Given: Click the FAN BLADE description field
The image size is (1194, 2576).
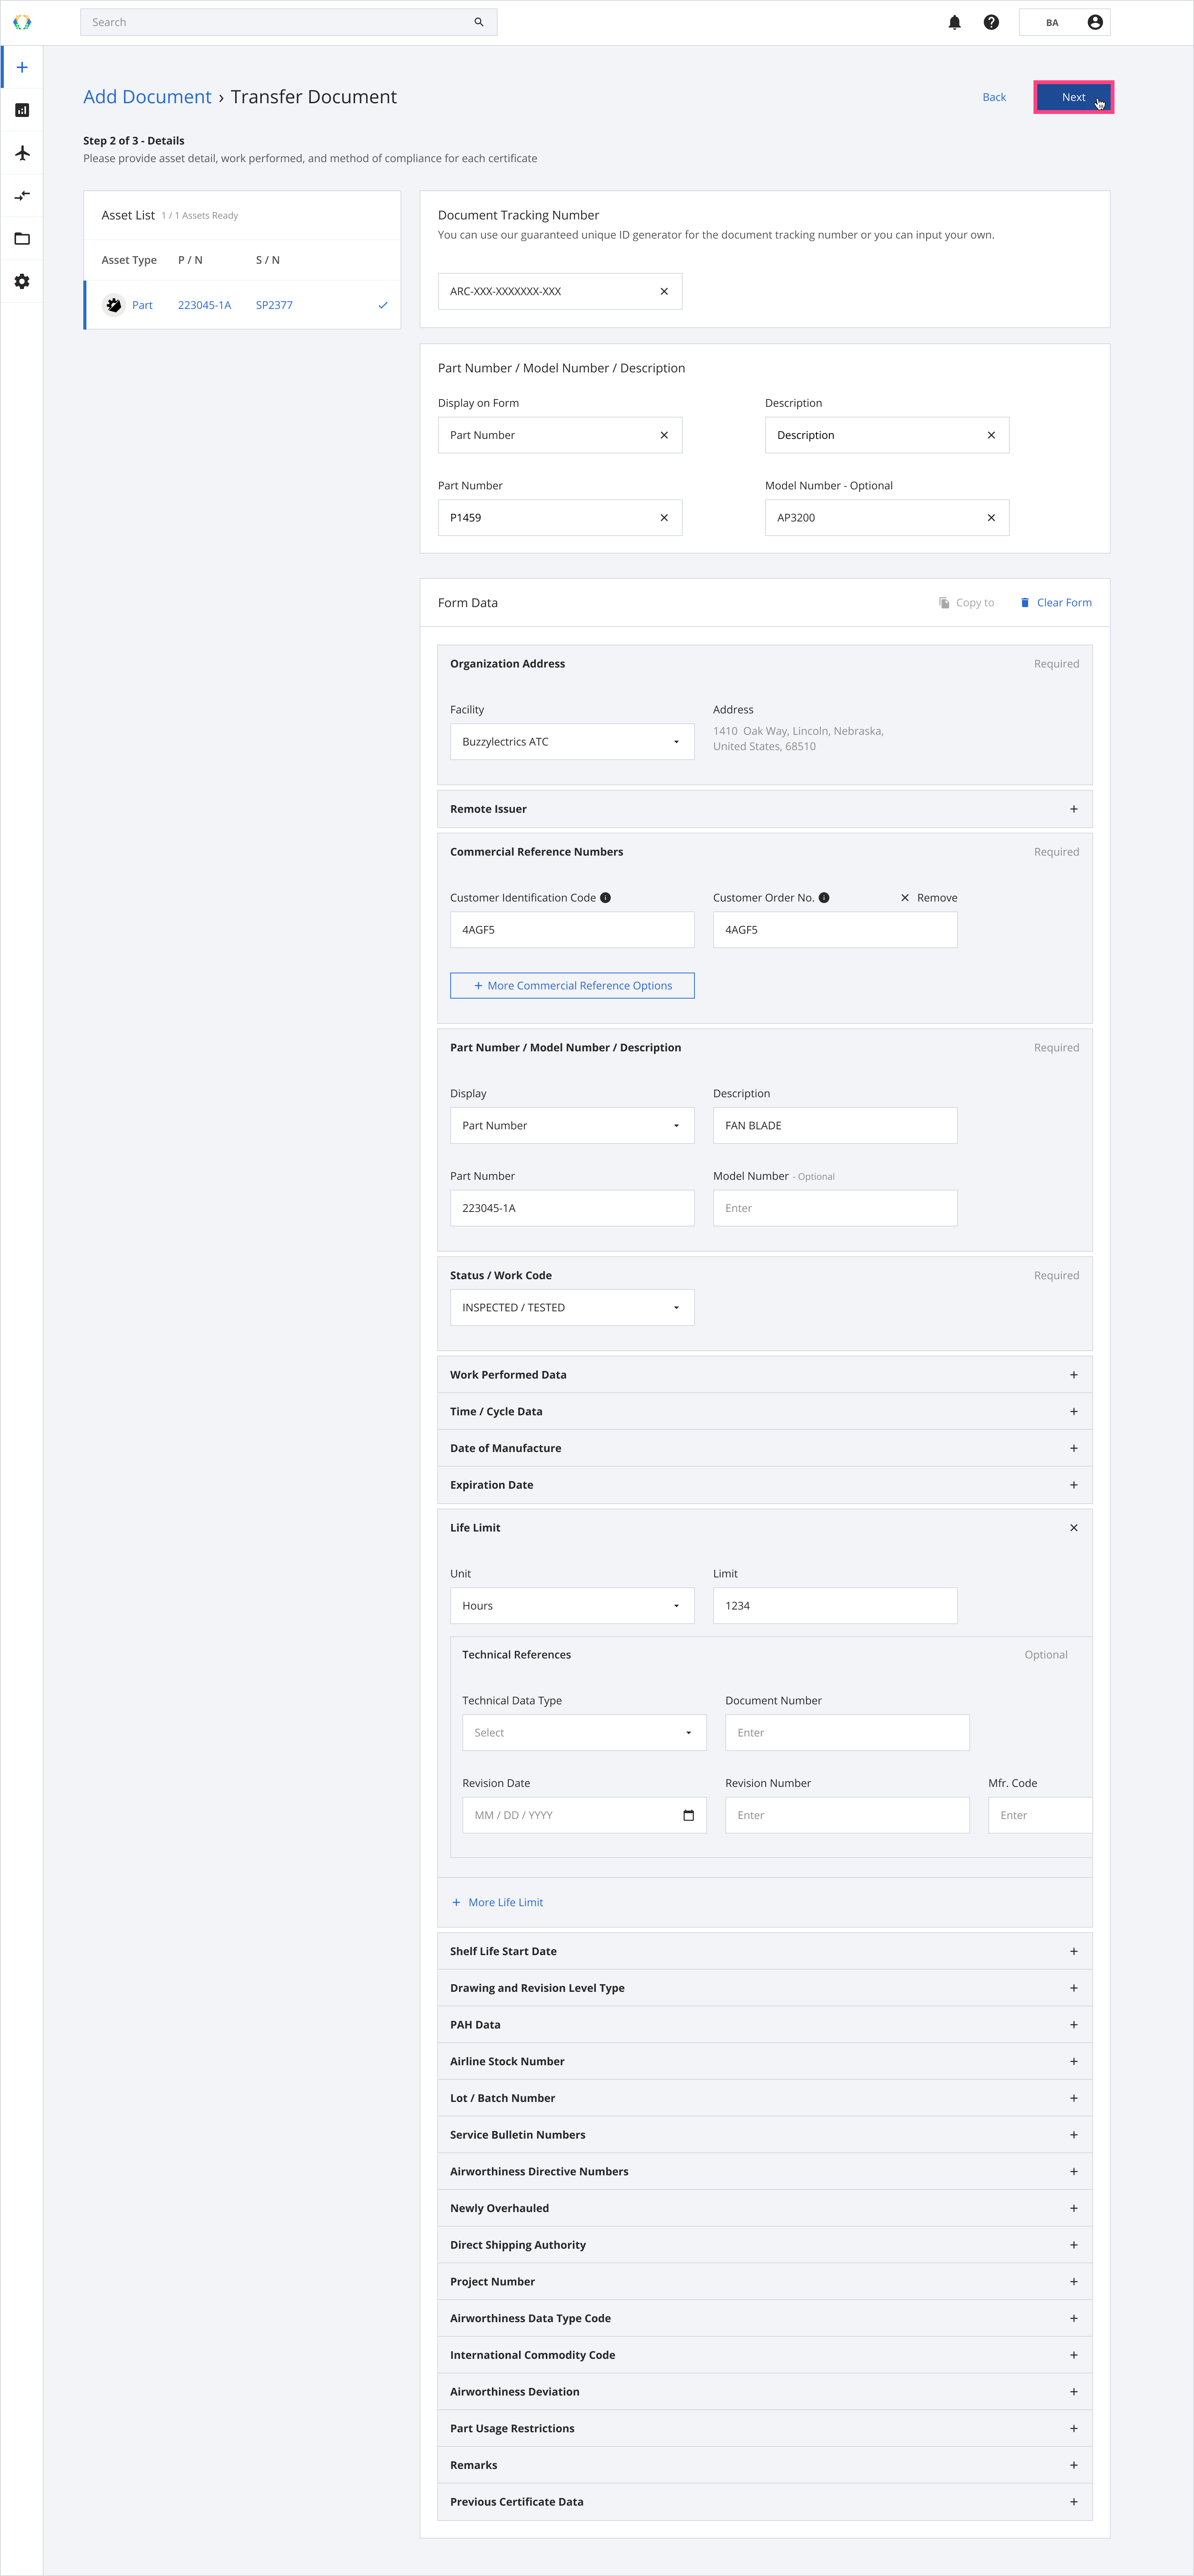Looking at the screenshot, I should coord(835,1126).
